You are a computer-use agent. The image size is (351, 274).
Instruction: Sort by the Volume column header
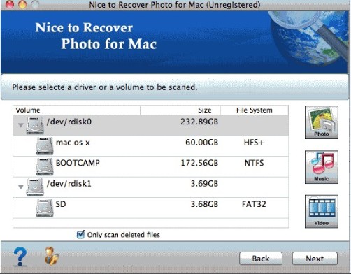77,110
